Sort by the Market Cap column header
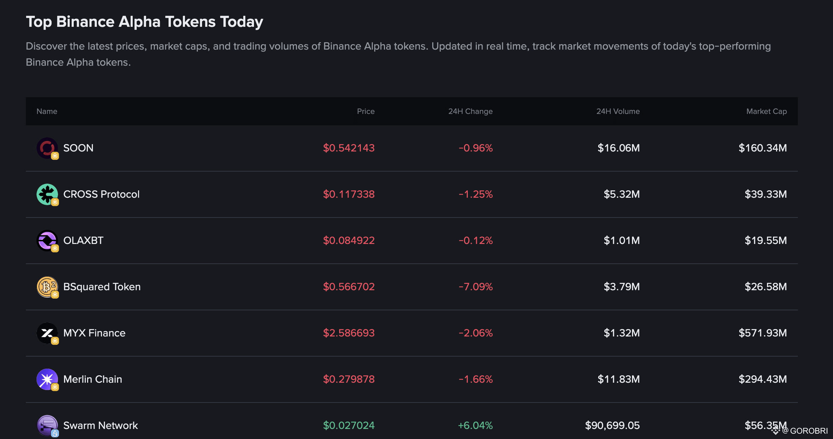Image resolution: width=833 pixels, height=439 pixels. tap(766, 111)
